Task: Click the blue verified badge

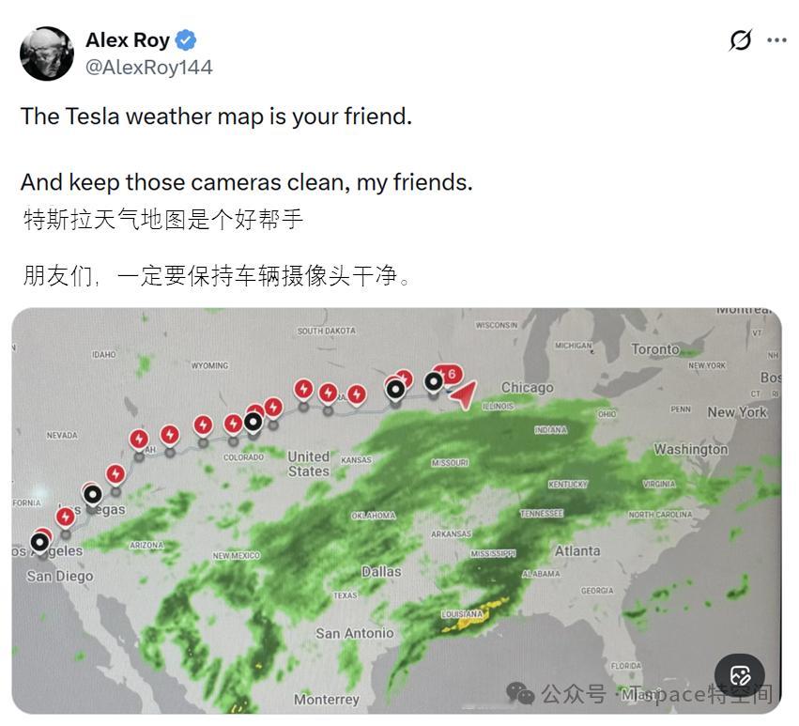Action: coord(186,40)
